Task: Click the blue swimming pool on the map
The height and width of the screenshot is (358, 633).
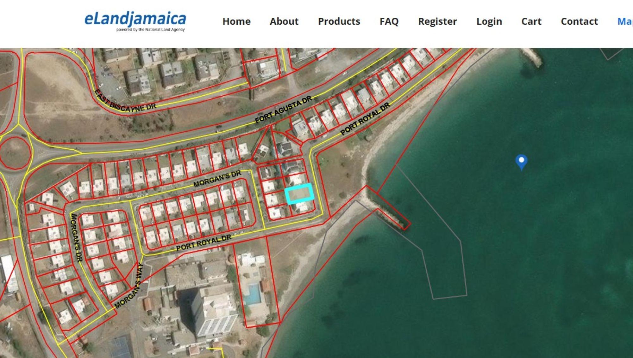Action: 253,294
